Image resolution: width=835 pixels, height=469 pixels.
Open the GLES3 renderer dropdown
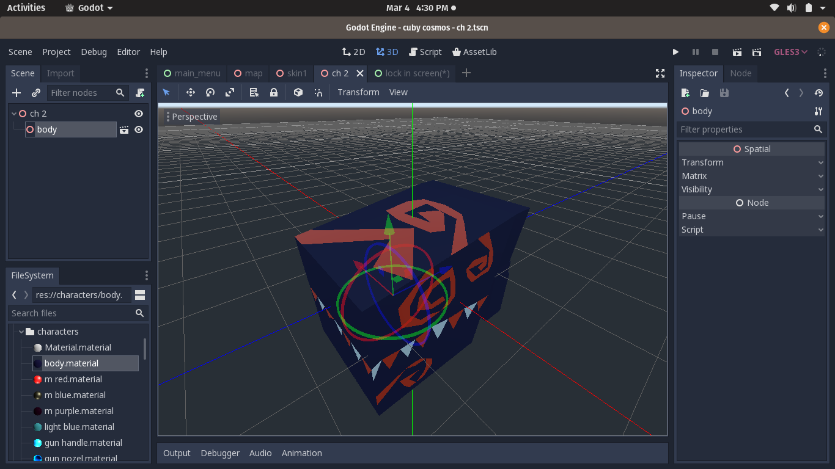click(791, 52)
